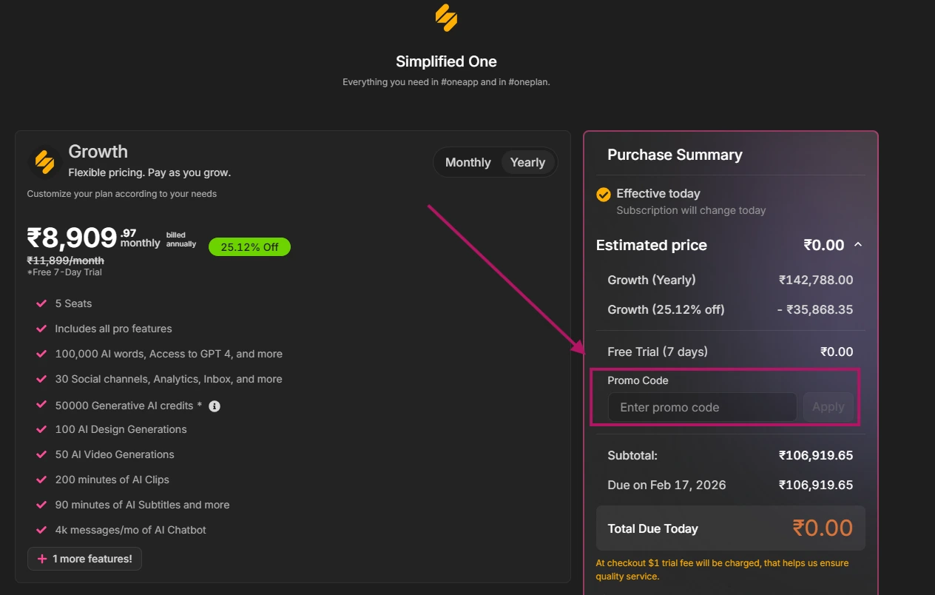Click the strikethrough ₹11,899/month price

coord(65,260)
